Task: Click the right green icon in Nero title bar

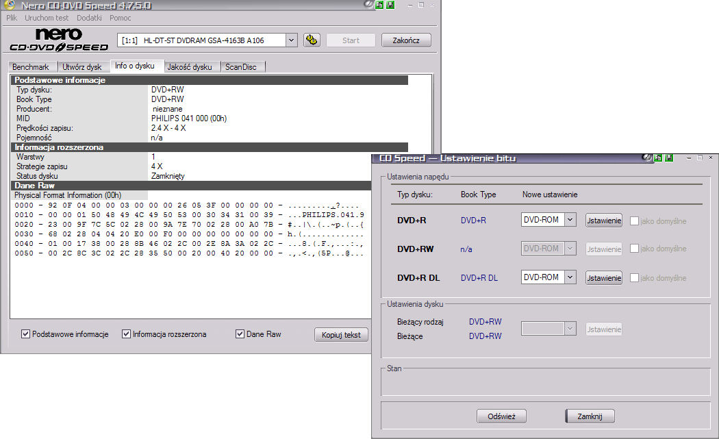Action: point(390,5)
